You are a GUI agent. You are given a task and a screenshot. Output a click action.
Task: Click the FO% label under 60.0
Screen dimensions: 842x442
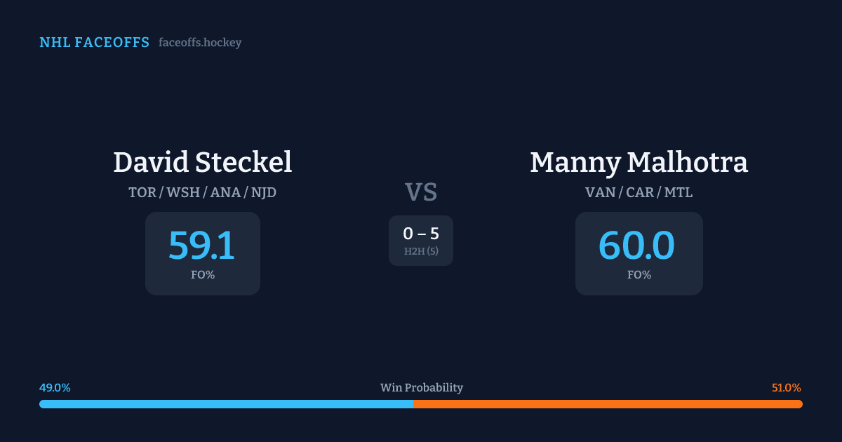[639, 275]
